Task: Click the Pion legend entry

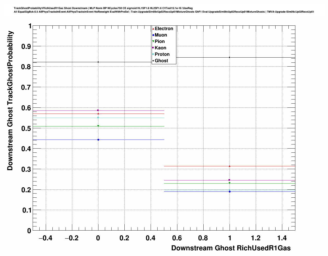Action: tap(158, 41)
